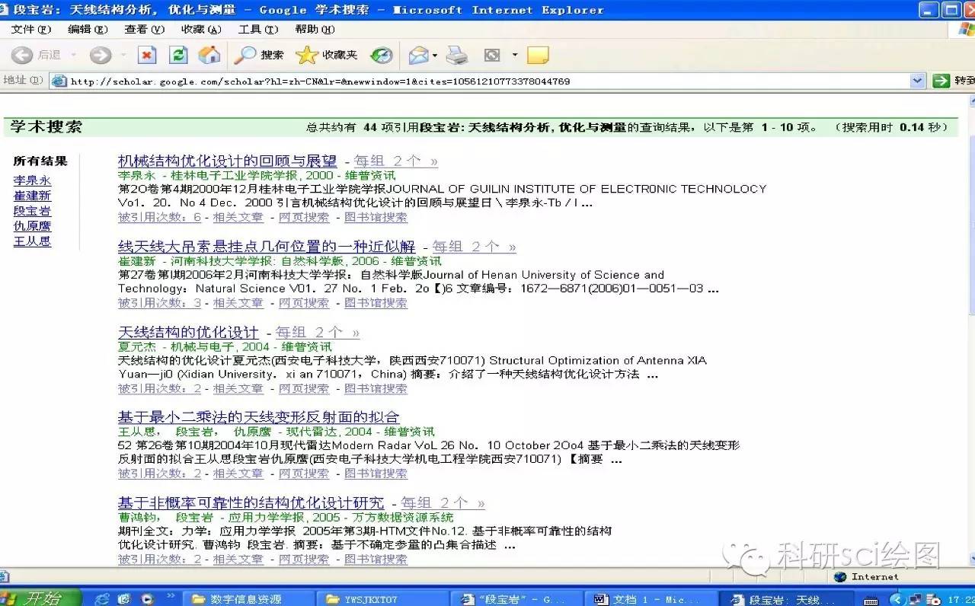Click the address bar URL field
The width and height of the screenshot is (975, 606).
coord(487,81)
